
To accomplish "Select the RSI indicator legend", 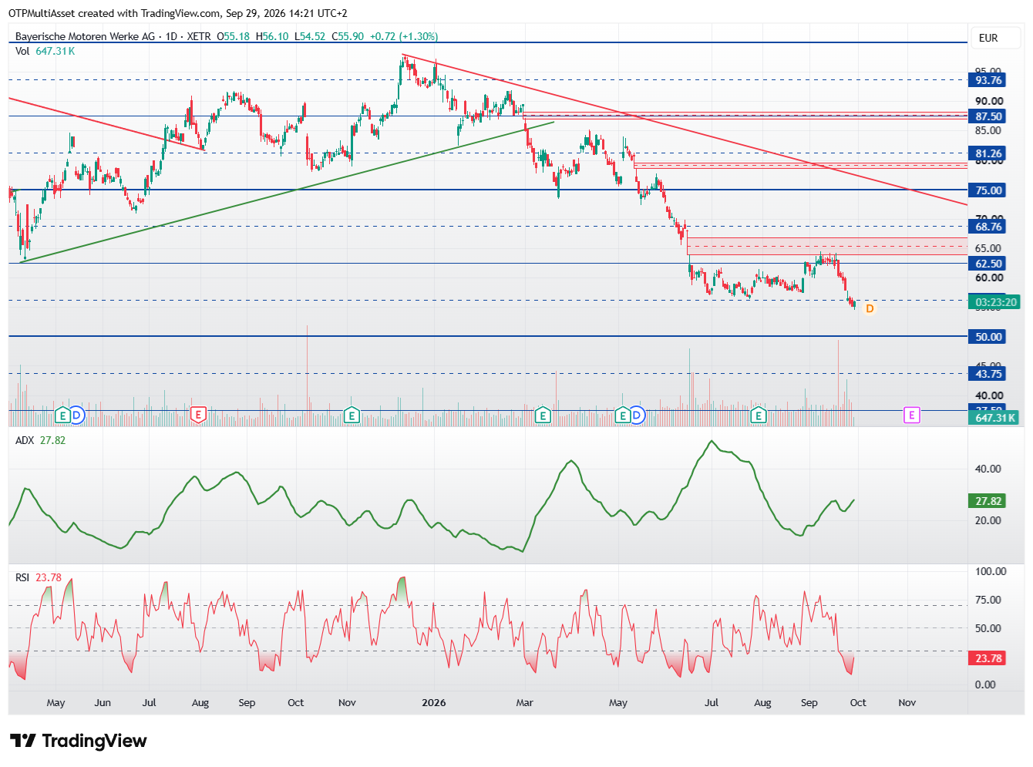I will pyautogui.click(x=39, y=577).
